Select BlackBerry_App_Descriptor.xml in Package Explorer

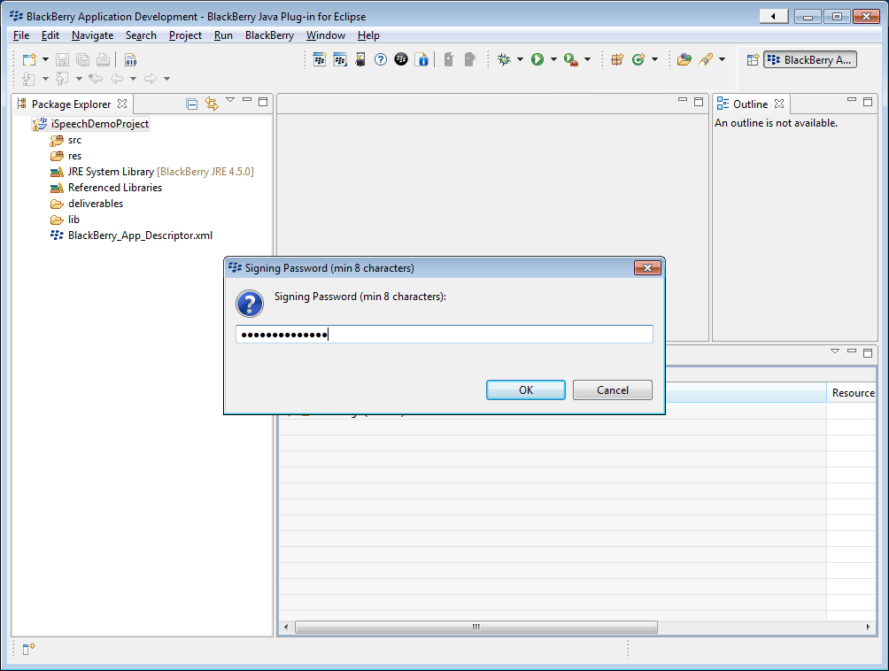[x=140, y=235]
